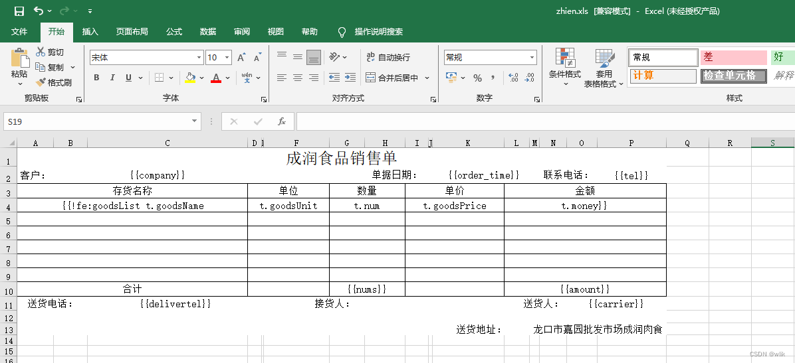795x363 pixels.
Task: Toggle Bold formatting
Action: [x=96, y=78]
